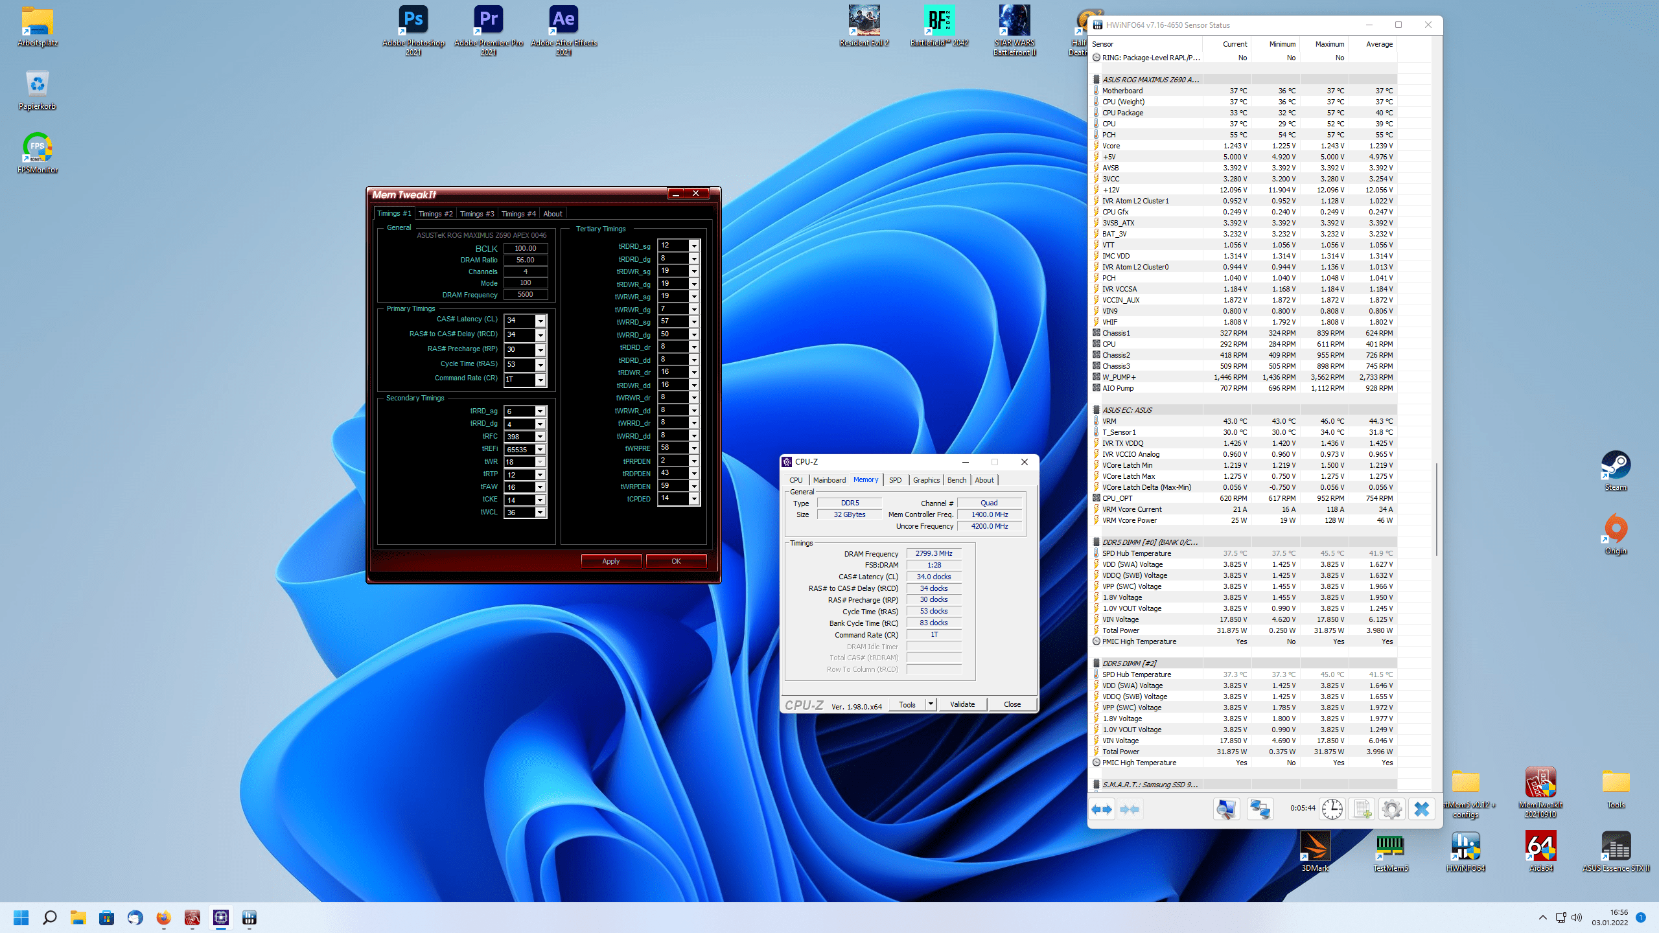Image resolution: width=1659 pixels, height=933 pixels.
Task: Click HWiNFO sensor list vertical scrollbar
Action: click(1436, 509)
